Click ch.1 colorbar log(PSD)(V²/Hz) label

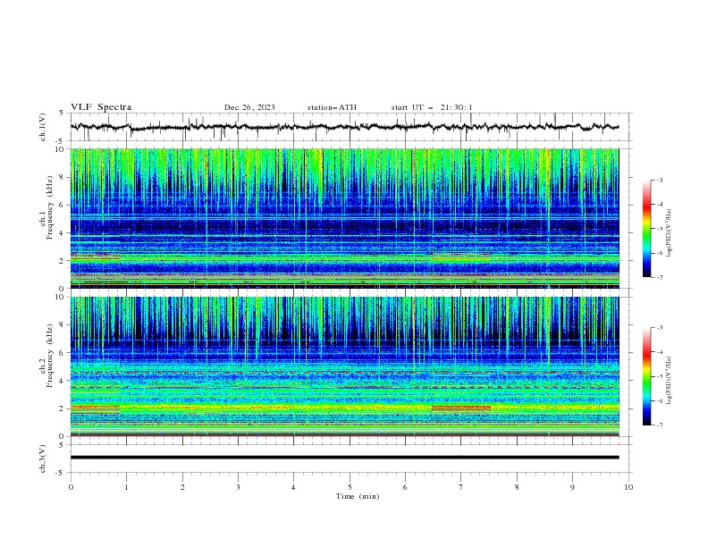669,233
